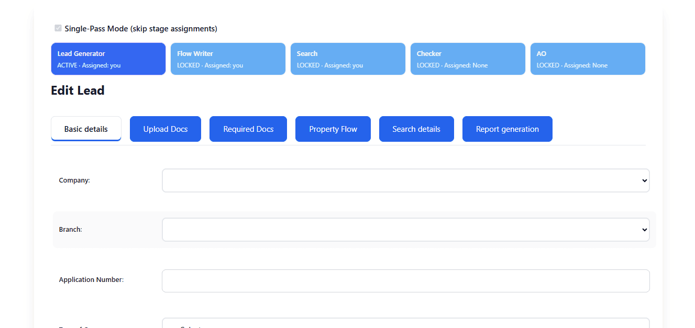Open the Select dropdown at the bottom
Viewport: 695px width, 328px height.
tap(406, 325)
